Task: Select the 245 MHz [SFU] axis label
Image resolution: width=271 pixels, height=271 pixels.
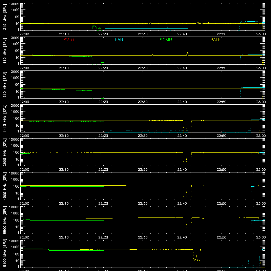Action: (x=5, y=17)
